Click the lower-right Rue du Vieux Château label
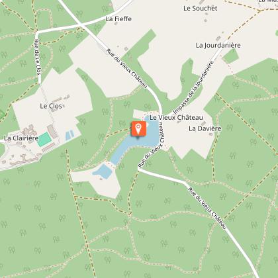The width and height of the screenshot is (278, 278). pos(207,208)
